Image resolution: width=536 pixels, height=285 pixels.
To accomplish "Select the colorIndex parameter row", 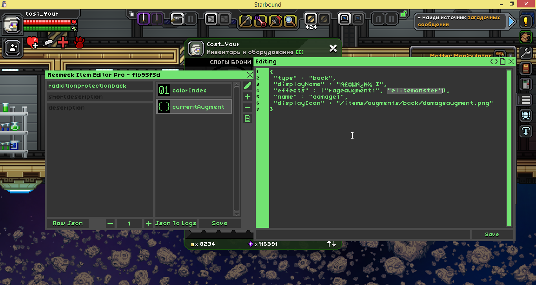I will [x=194, y=90].
